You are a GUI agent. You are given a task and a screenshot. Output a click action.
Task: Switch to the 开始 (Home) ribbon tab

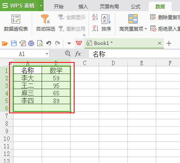click(x=59, y=6)
